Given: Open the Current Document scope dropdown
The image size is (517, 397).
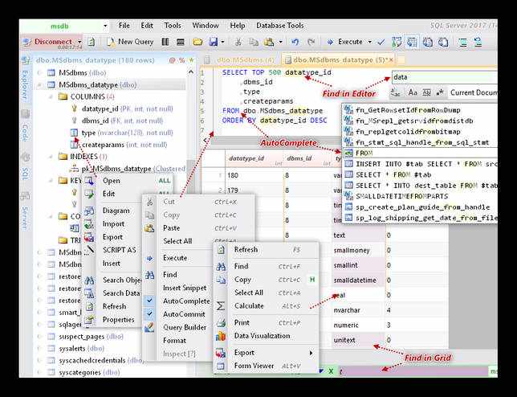Looking at the screenshot, I should click(x=474, y=92).
